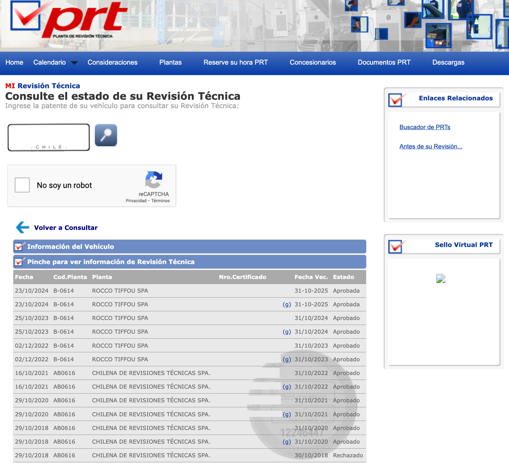Open the Concesionarios menu item
The image size is (509, 466).
(313, 62)
